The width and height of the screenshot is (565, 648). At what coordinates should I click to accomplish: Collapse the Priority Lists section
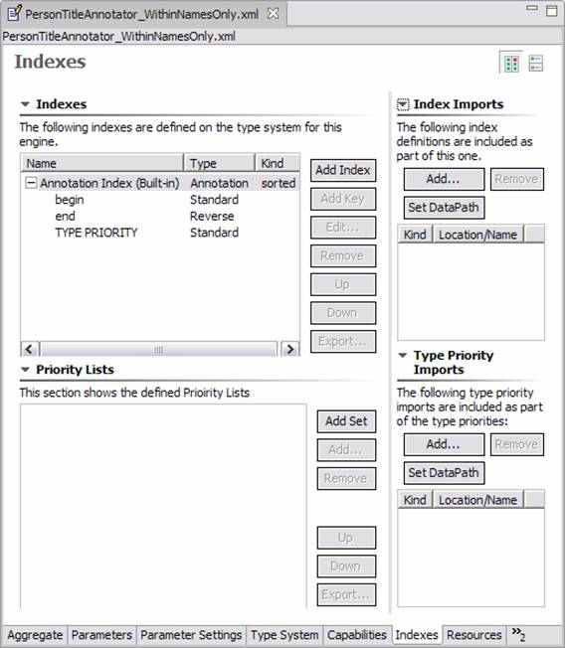[25, 370]
